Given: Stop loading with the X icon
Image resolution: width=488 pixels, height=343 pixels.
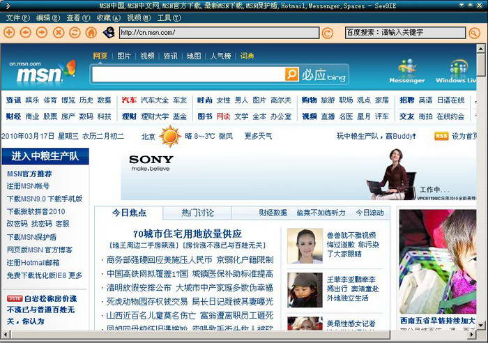Looking at the screenshot, I should 59,32.
